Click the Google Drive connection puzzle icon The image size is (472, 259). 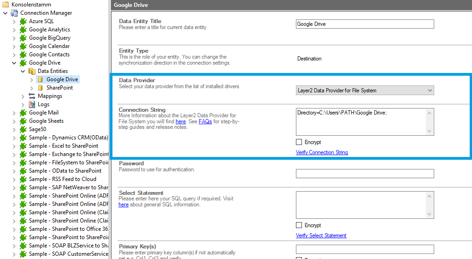click(23, 63)
